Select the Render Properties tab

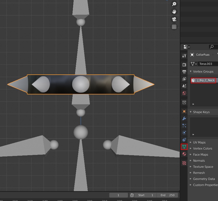[184, 65]
